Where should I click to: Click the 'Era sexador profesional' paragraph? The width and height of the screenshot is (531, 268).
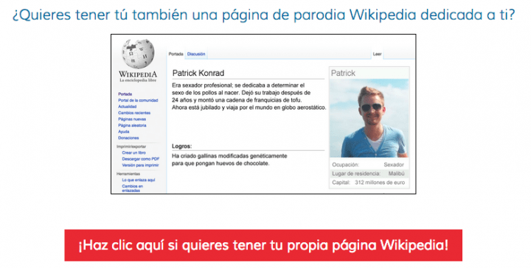tap(249, 96)
